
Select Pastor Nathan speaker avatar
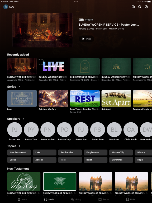(48, 130)
